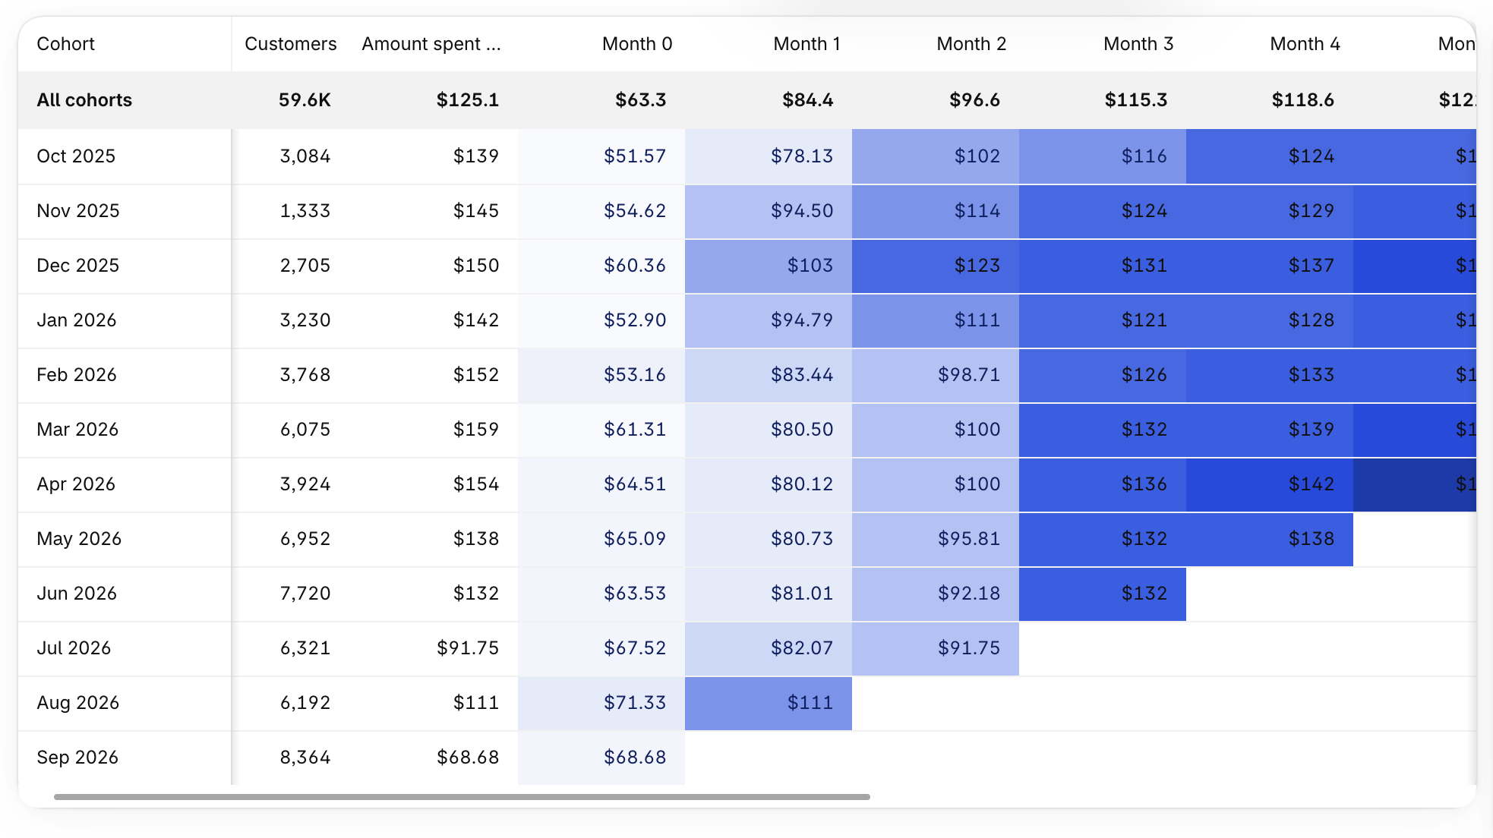Select the Dec 2025 cohort label
Viewport: 1493px width, 838px height.
point(78,266)
